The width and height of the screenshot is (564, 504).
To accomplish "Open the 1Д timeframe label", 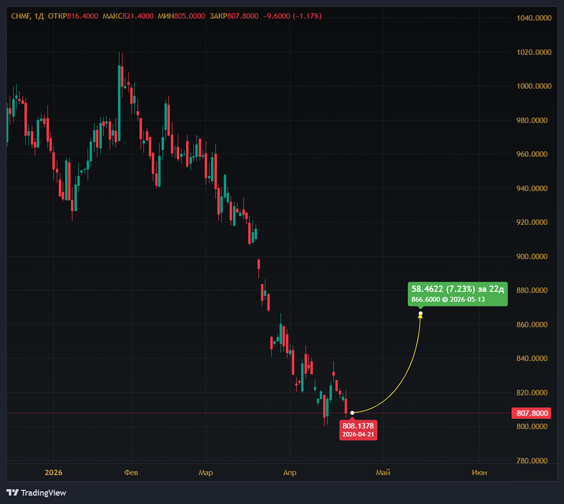I will 38,16.
